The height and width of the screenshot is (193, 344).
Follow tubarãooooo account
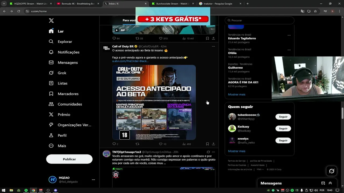(x=283, y=117)
